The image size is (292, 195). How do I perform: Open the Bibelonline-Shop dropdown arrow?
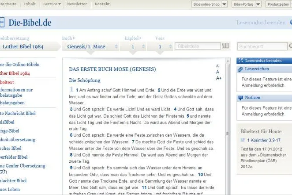point(224,4)
